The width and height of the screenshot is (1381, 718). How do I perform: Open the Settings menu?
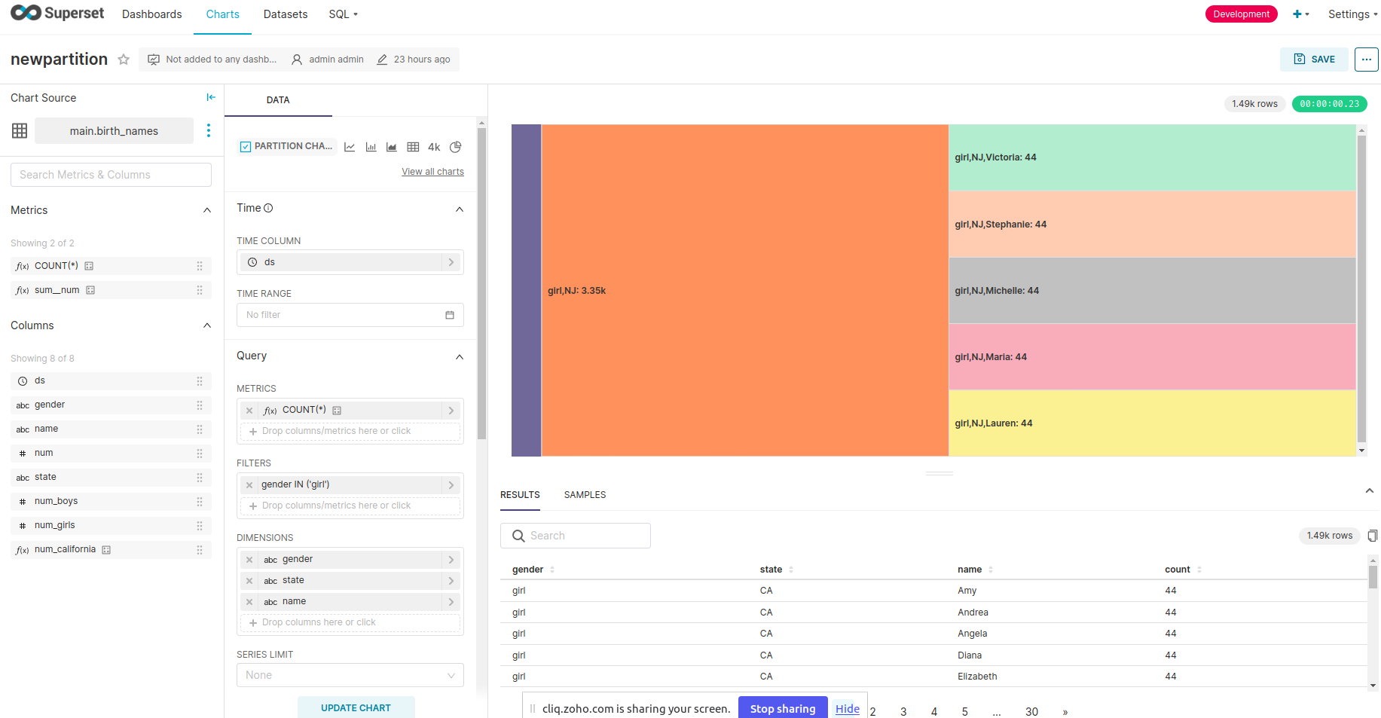pyautogui.click(x=1349, y=14)
